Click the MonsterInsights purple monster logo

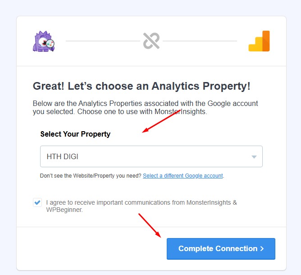(x=44, y=41)
